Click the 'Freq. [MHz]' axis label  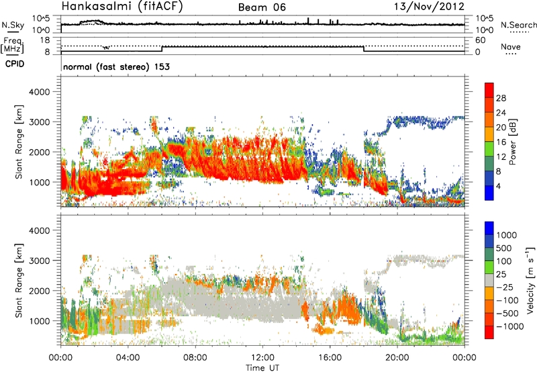(x=12, y=45)
